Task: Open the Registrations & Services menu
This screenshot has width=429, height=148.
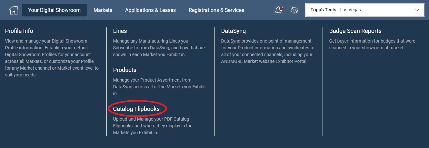Action: tap(216, 10)
